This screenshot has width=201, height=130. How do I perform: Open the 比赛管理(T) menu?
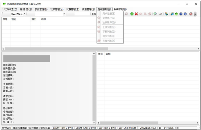click(x=73, y=9)
